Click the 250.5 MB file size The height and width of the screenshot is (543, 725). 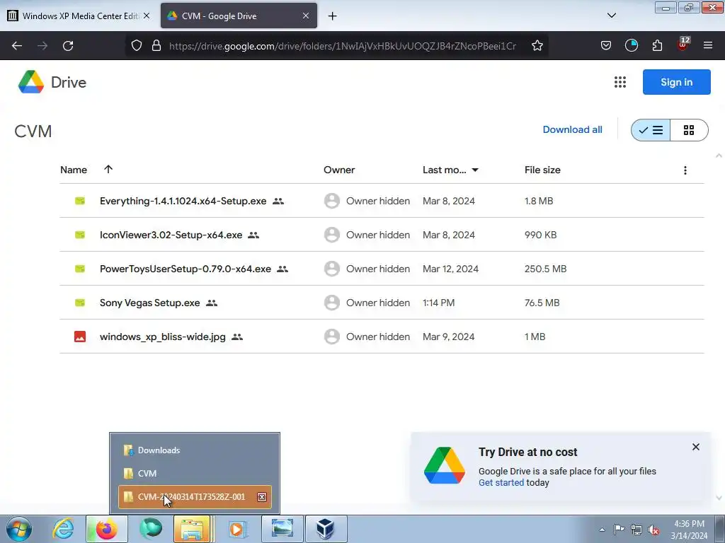[546, 269]
